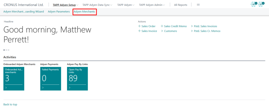
Task: Open All Reports from the navigation bar
Action: pyautogui.click(x=180, y=5)
